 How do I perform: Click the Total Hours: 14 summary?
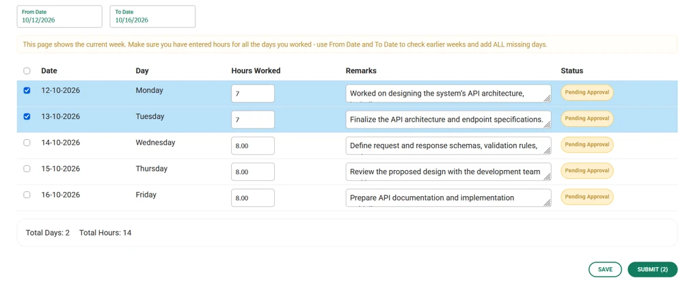(x=105, y=232)
